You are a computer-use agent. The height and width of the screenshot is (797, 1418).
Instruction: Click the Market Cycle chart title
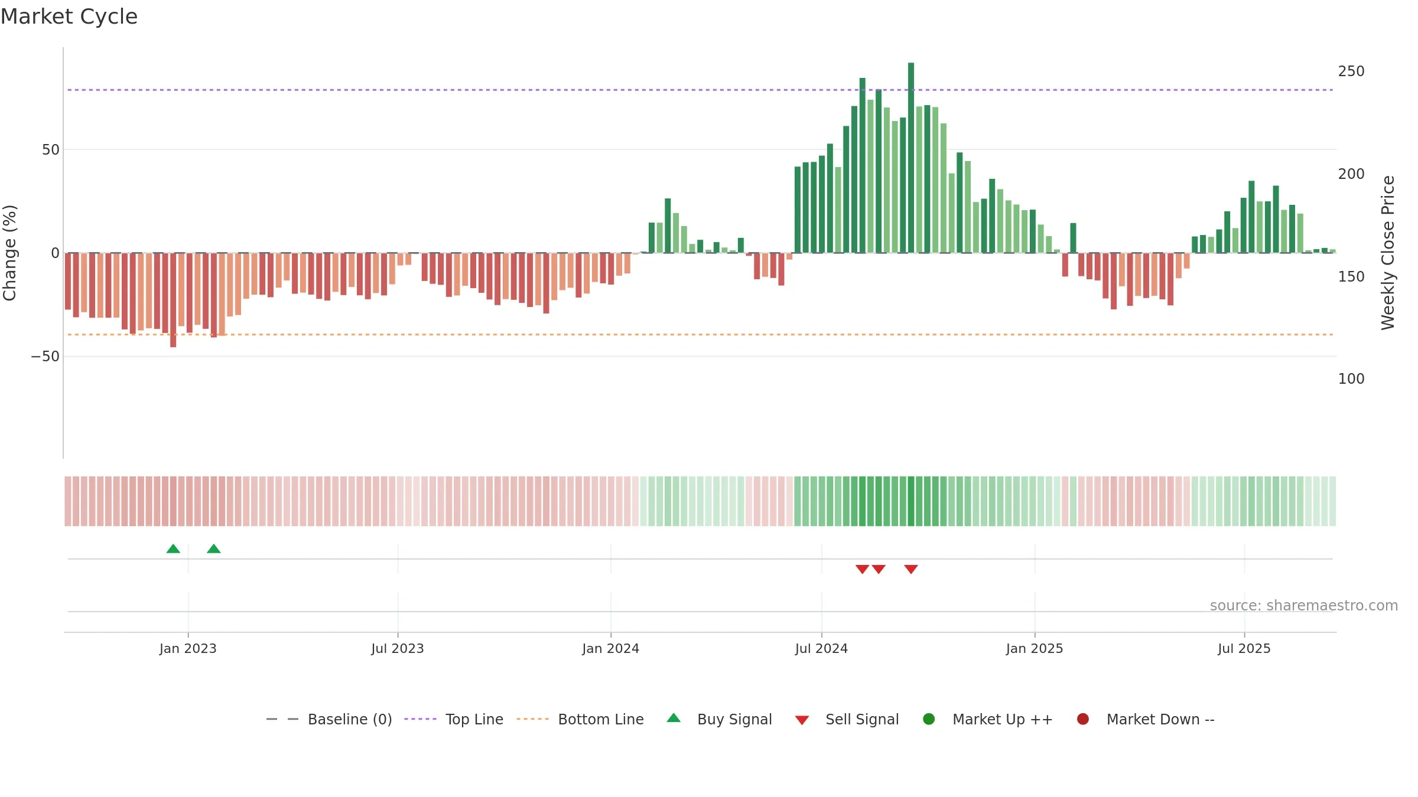coord(69,17)
